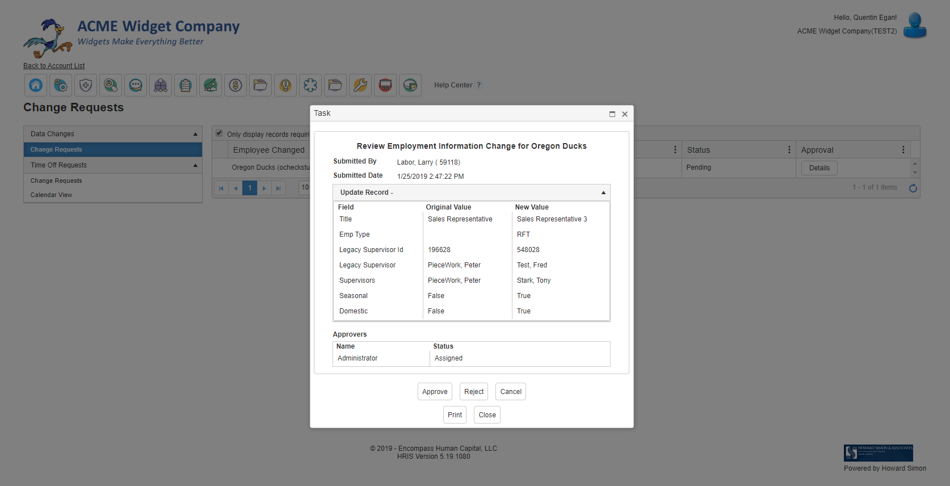This screenshot has width=950, height=486.
Task: Click new value Stark, Tony
Action: 533,280
